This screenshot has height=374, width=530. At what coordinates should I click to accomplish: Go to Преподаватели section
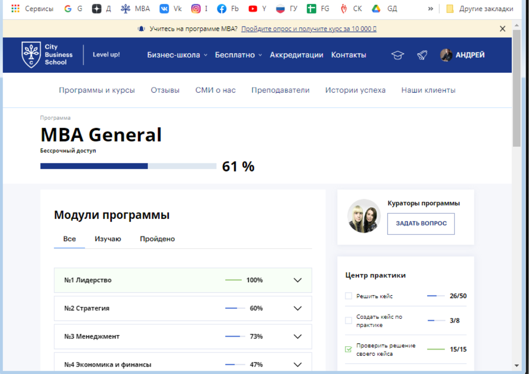click(x=280, y=90)
